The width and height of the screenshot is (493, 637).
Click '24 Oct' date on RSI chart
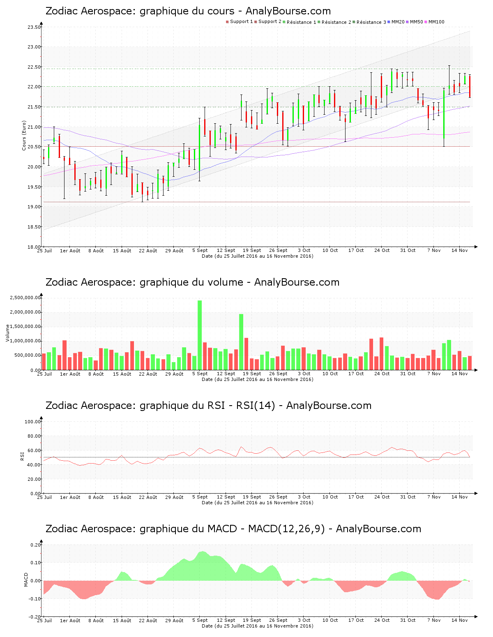382,497
